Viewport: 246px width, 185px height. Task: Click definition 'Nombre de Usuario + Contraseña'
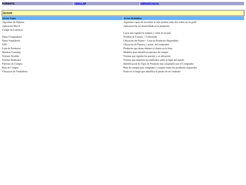[140, 37]
